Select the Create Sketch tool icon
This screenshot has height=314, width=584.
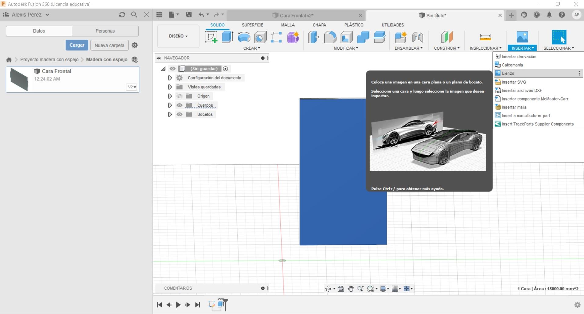211,37
